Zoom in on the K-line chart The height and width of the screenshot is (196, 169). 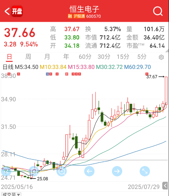34,171
